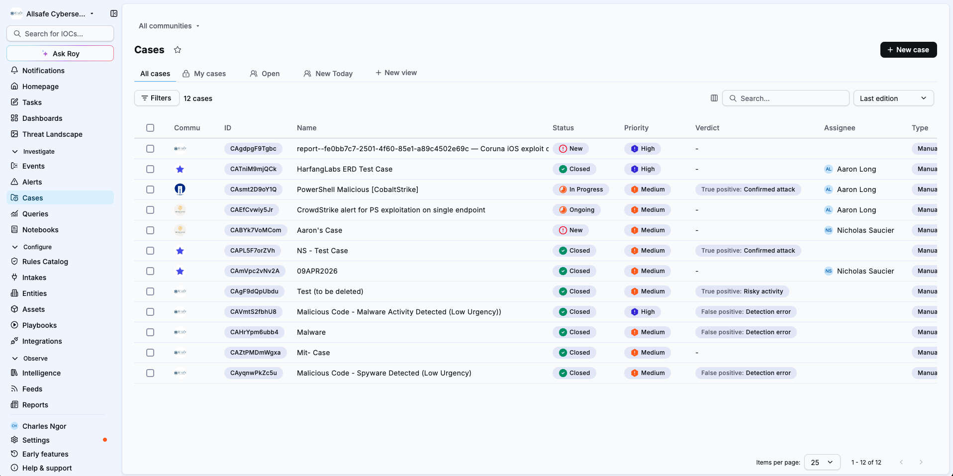The height and width of the screenshot is (476, 953).
Task: Go to next page arrow
Action: (x=921, y=462)
